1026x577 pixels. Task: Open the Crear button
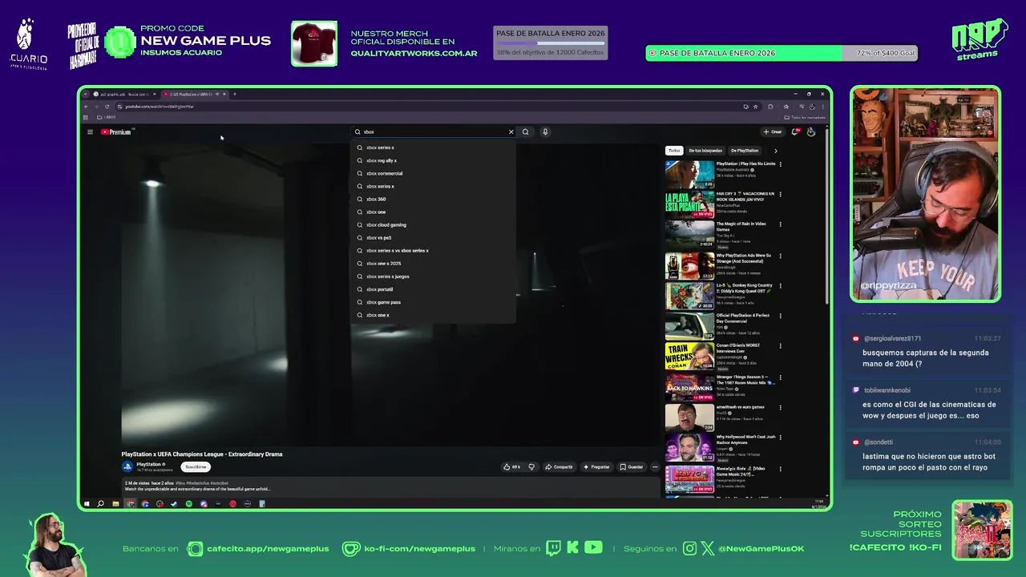(773, 131)
